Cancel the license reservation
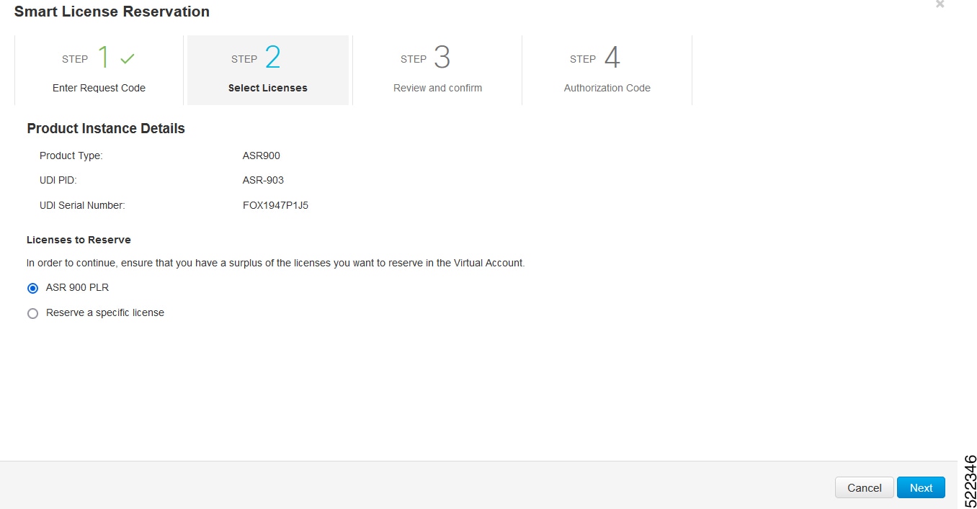 tap(864, 487)
